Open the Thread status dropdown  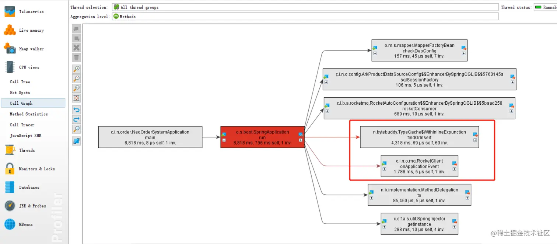[x=545, y=7]
